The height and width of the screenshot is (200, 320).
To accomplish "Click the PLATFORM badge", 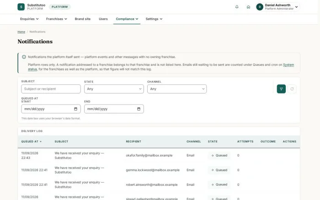I will (59, 7).
